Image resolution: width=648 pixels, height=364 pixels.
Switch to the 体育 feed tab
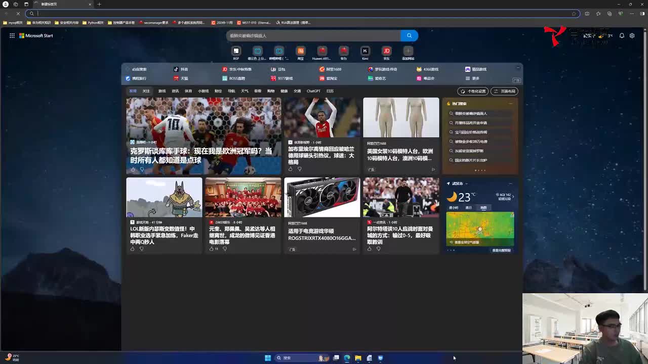click(188, 91)
